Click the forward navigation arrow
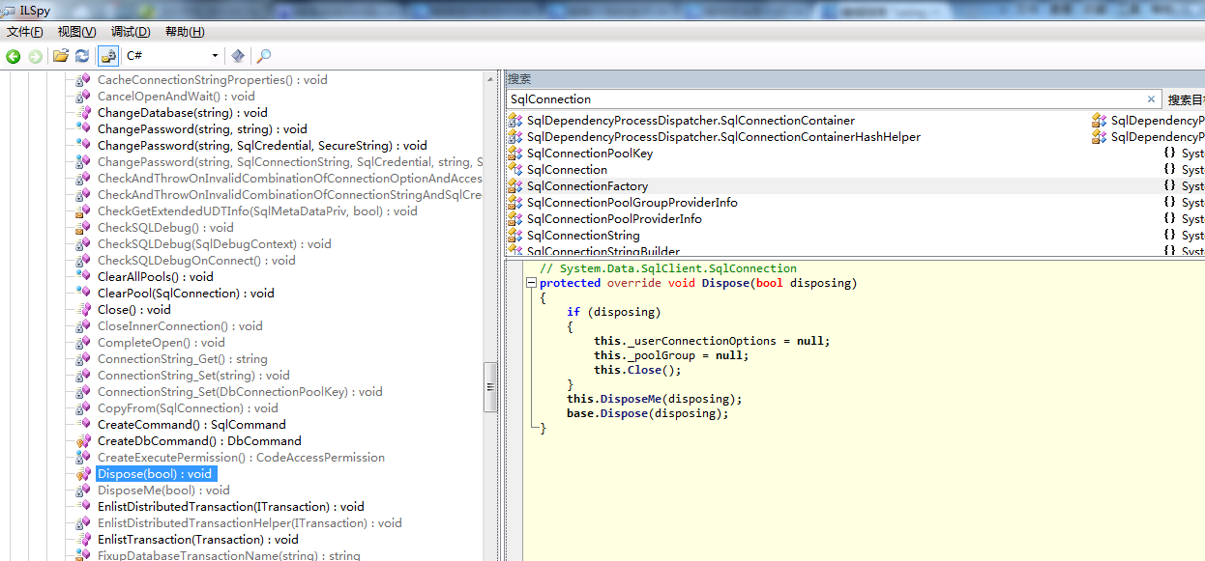 pos(35,56)
